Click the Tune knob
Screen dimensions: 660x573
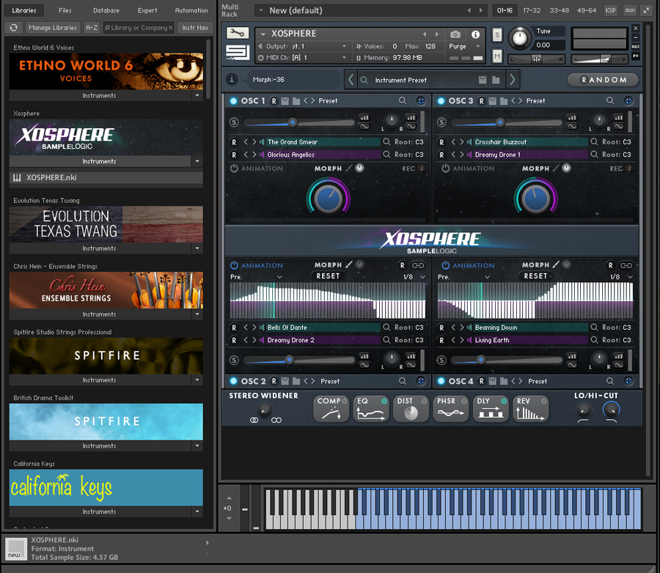click(520, 37)
